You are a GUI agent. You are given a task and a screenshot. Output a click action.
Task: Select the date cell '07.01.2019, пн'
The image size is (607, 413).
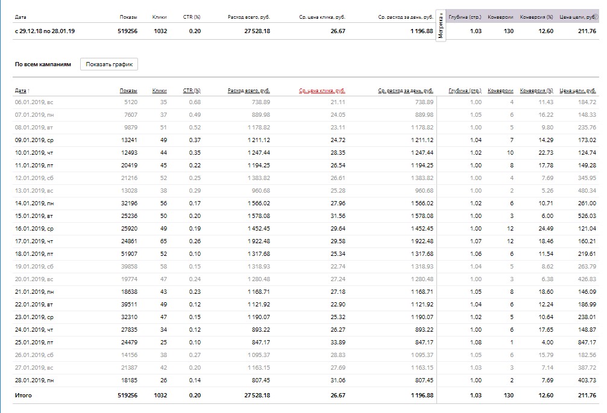(34, 115)
